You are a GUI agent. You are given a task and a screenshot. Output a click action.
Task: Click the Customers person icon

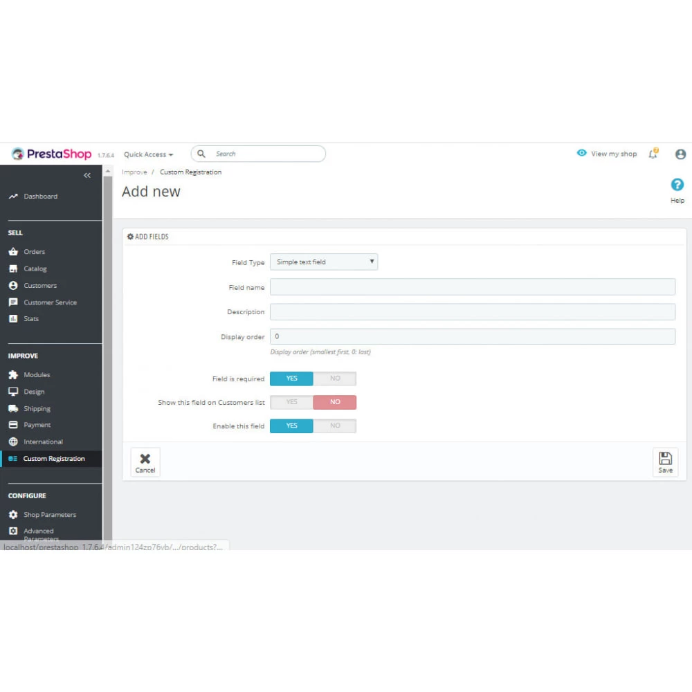13,286
